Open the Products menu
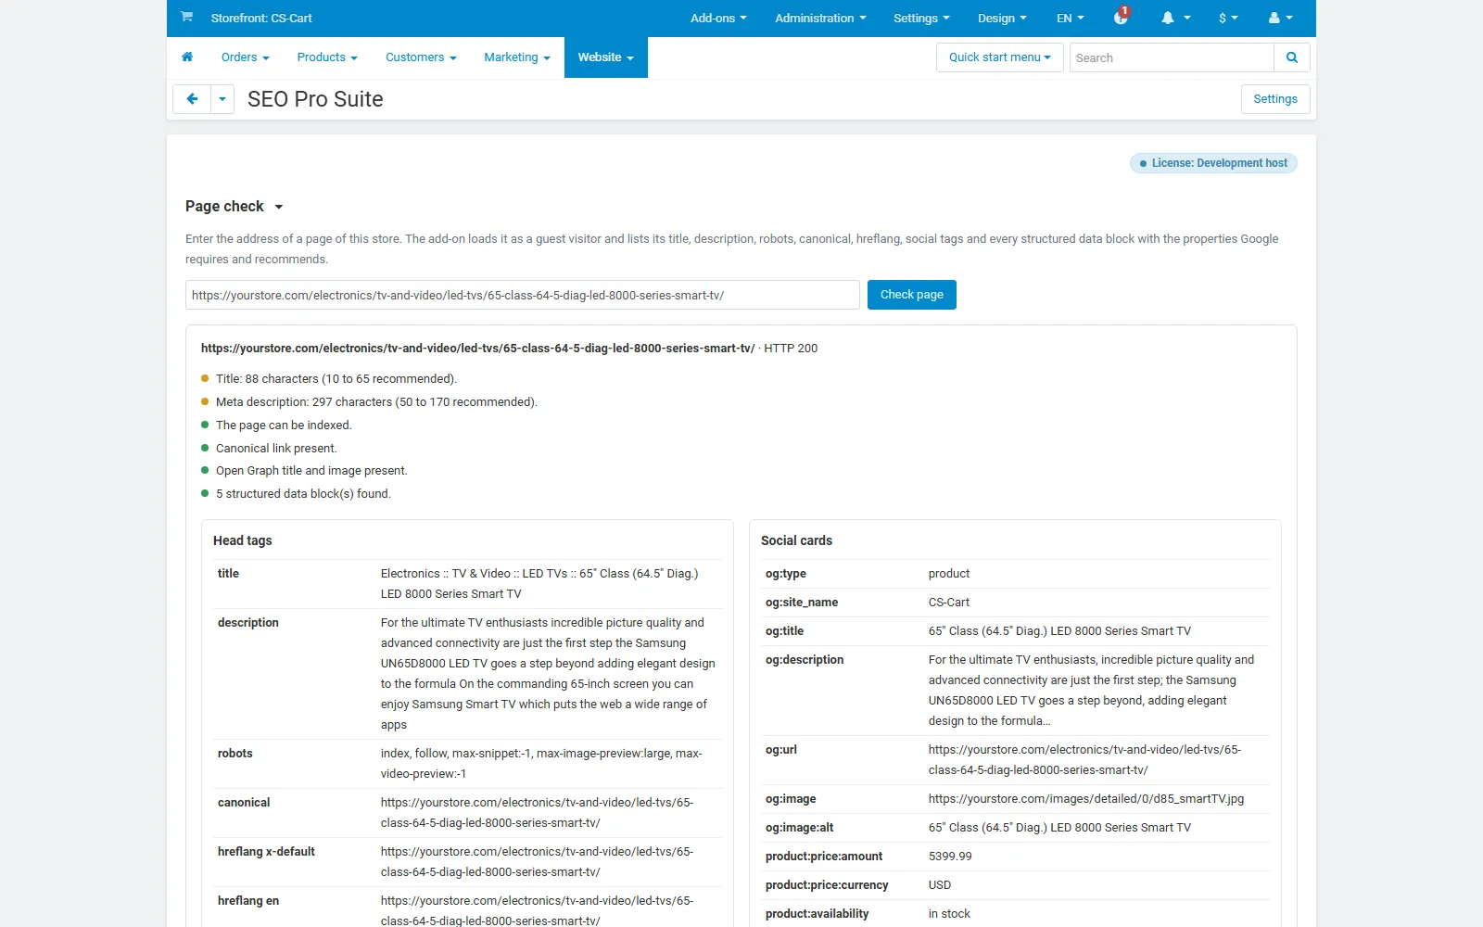This screenshot has height=927, width=1483. [x=327, y=57]
